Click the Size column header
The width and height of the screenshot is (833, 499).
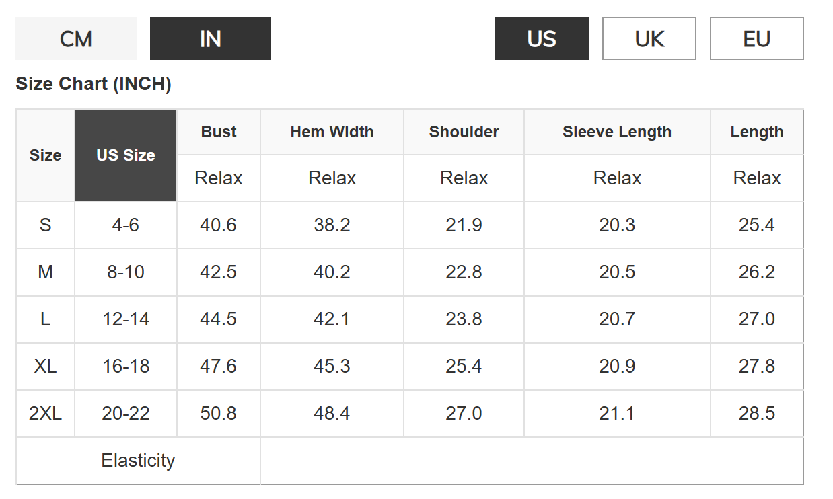46,155
